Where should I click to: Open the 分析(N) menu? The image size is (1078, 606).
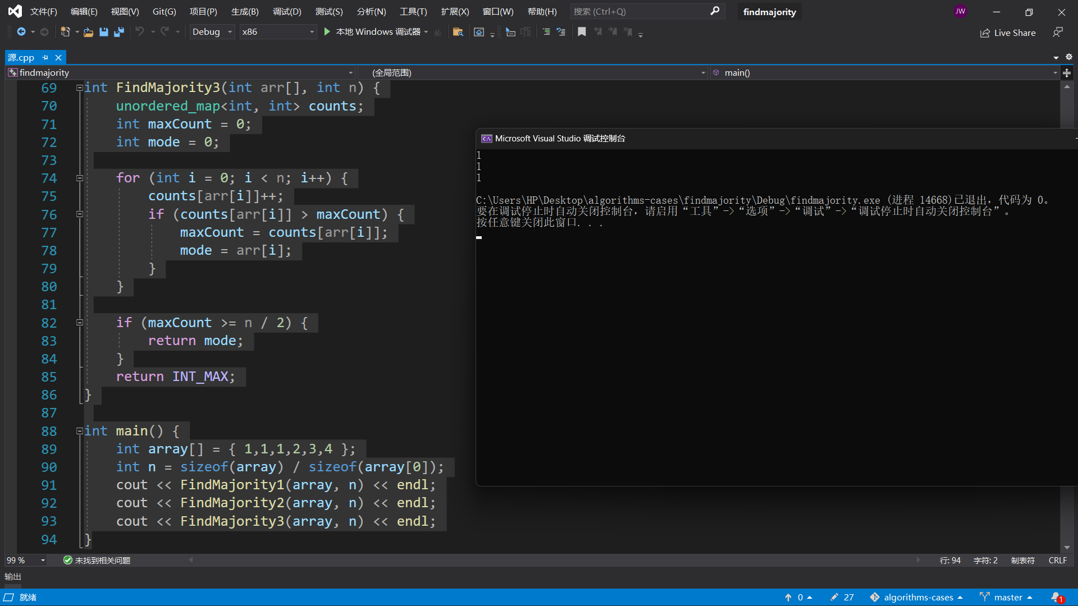(x=371, y=11)
